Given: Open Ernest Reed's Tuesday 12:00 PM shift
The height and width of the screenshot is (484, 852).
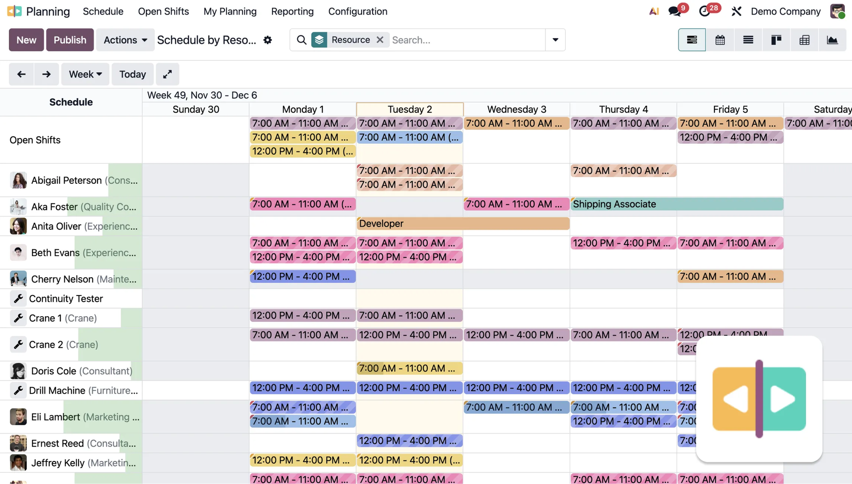Looking at the screenshot, I should pyautogui.click(x=410, y=441).
